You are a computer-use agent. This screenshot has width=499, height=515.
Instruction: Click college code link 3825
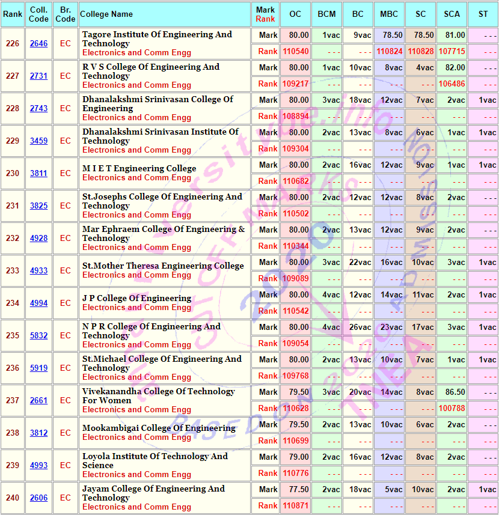tap(38, 206)
